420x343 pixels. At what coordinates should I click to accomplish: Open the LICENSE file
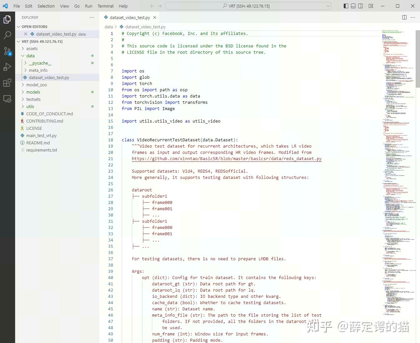[x=34, y=129]
